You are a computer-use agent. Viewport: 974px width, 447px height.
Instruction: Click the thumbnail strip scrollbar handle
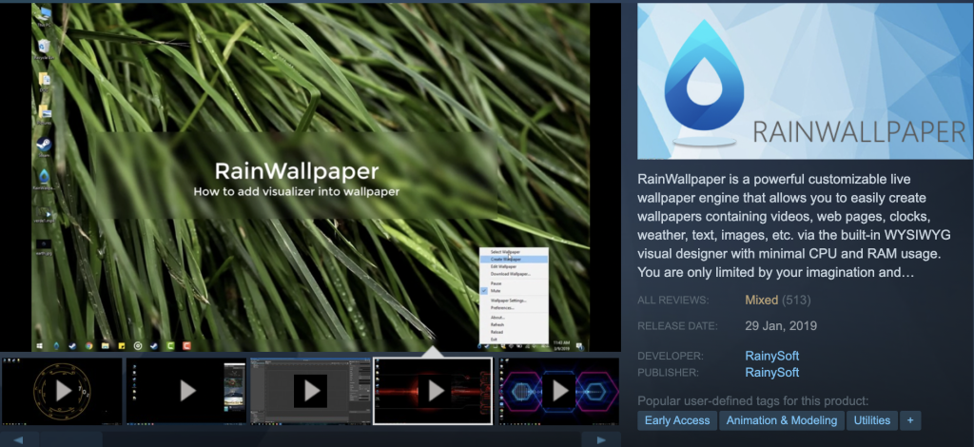pos(70,439)
